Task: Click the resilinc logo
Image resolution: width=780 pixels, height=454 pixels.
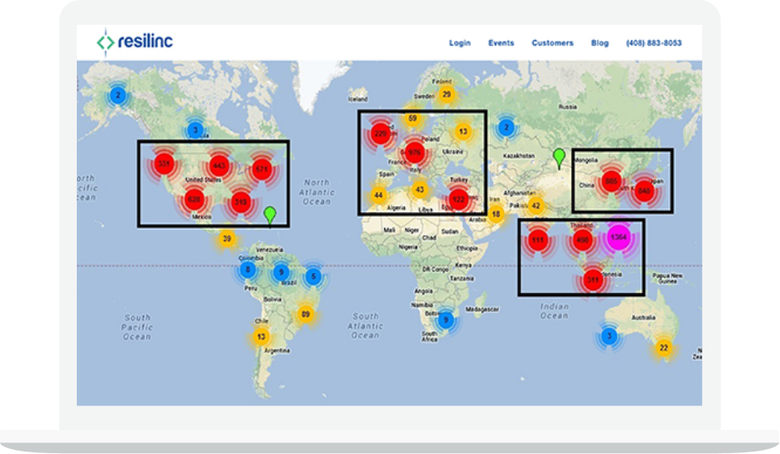Action: pyautogui.click(x=134, y=41)
